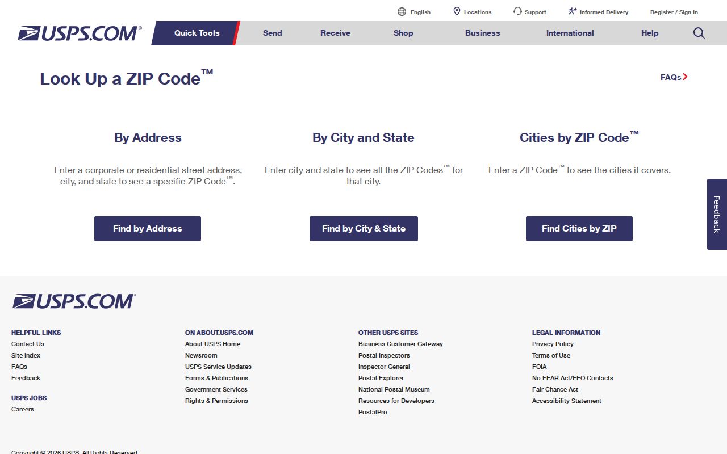Click the Contact Us footer link

[x=28, y=344]
